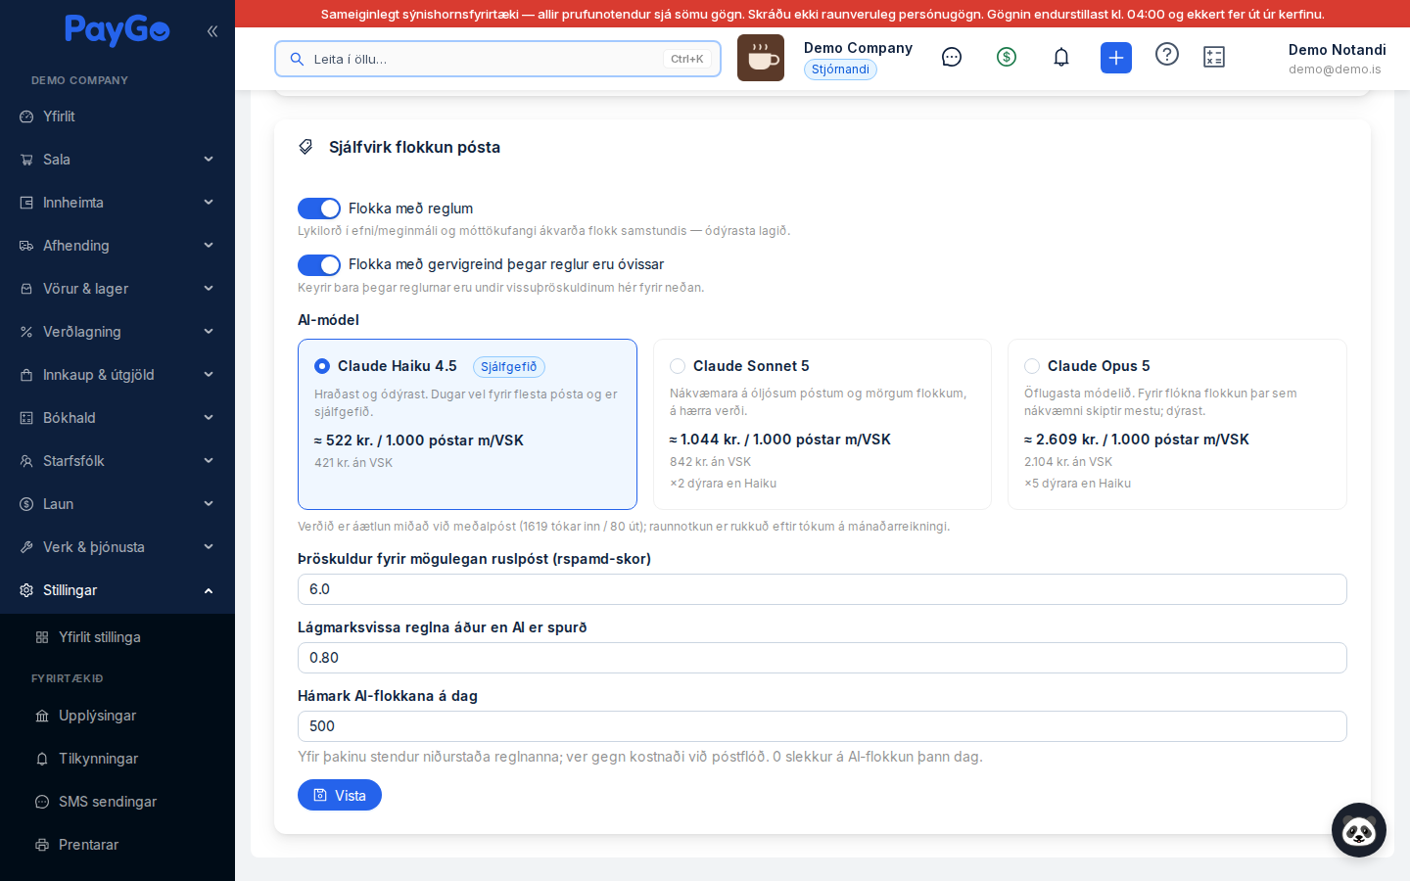Click the Vista save button

click(340, 795)
